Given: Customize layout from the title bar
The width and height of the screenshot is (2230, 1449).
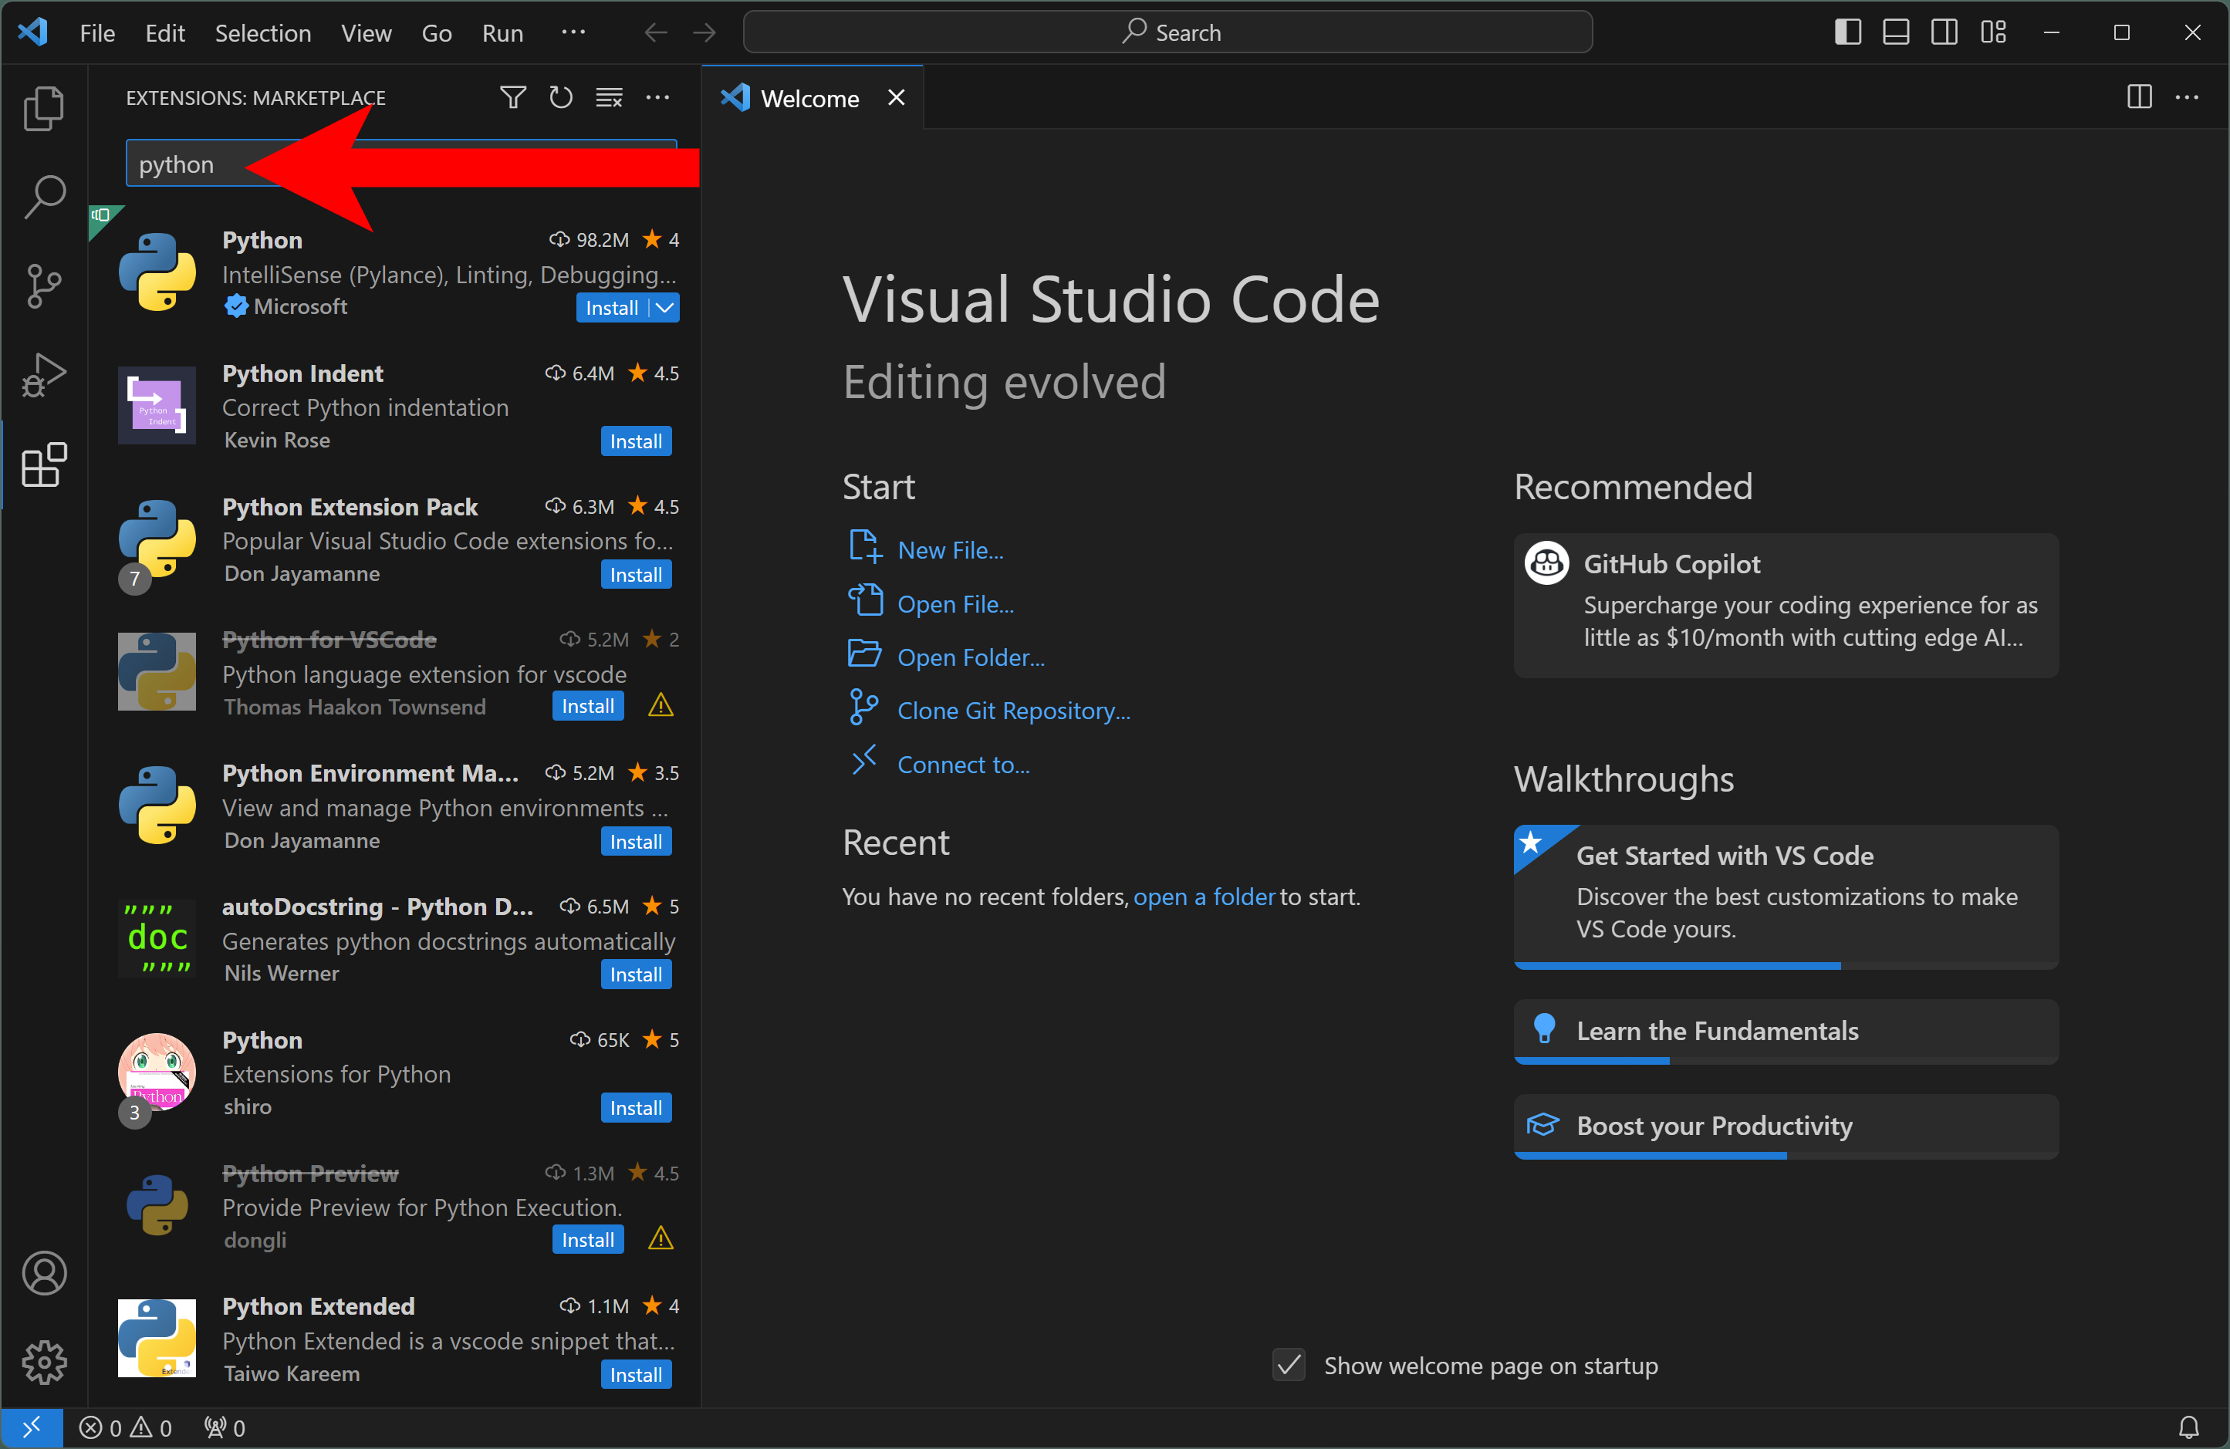Looking at the screenshot, I should pos(1993,32).
